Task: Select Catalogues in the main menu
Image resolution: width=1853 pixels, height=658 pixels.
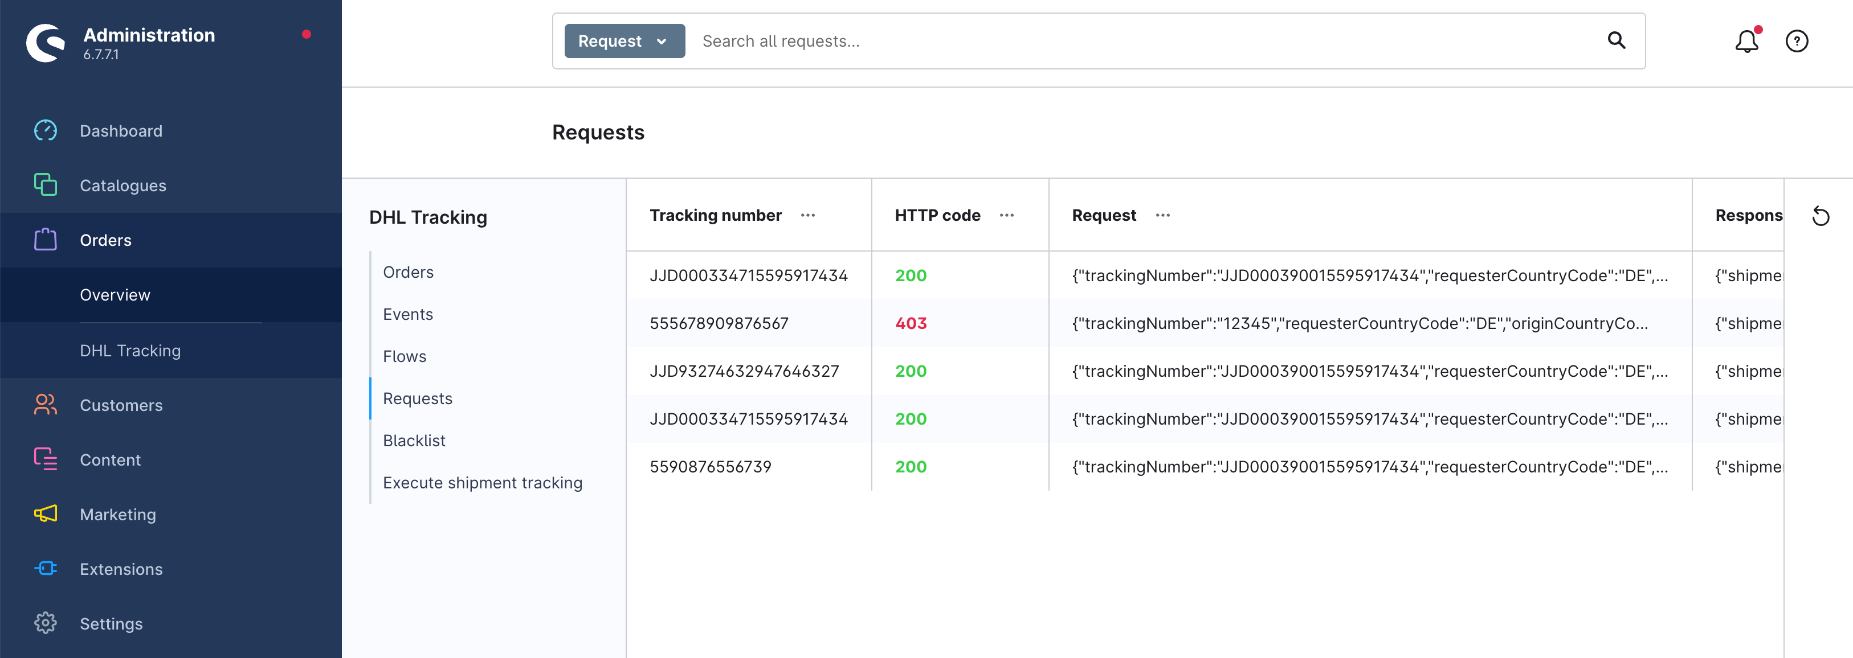Action: click(123, 186)
